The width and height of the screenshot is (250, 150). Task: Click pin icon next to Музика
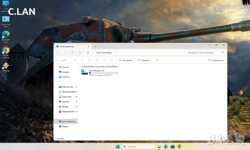coord(77,107)
